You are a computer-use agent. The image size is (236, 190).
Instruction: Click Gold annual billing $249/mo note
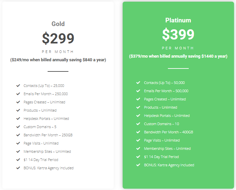pos(58,60)
